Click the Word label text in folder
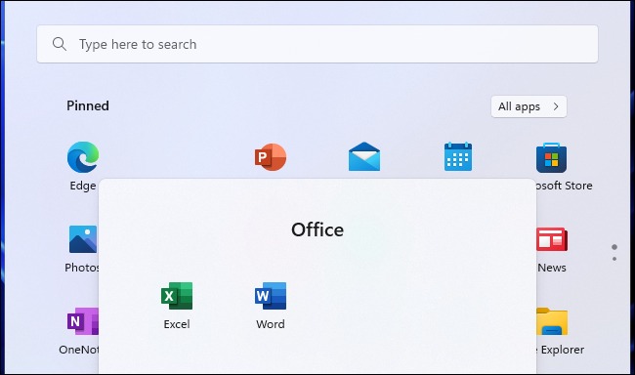The image size is (635, 375). pyautogui.click(x=270, y=324)
